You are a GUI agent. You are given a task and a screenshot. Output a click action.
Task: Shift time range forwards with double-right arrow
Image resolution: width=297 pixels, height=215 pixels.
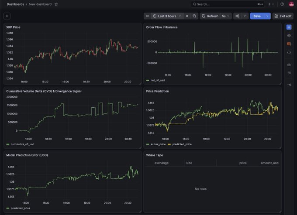click(187, 16)
